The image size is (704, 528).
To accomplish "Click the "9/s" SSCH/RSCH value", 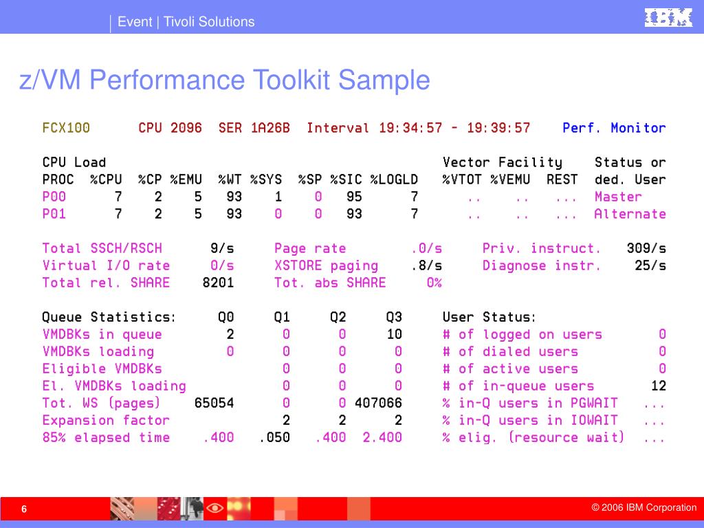I will [x=222, y=248].
